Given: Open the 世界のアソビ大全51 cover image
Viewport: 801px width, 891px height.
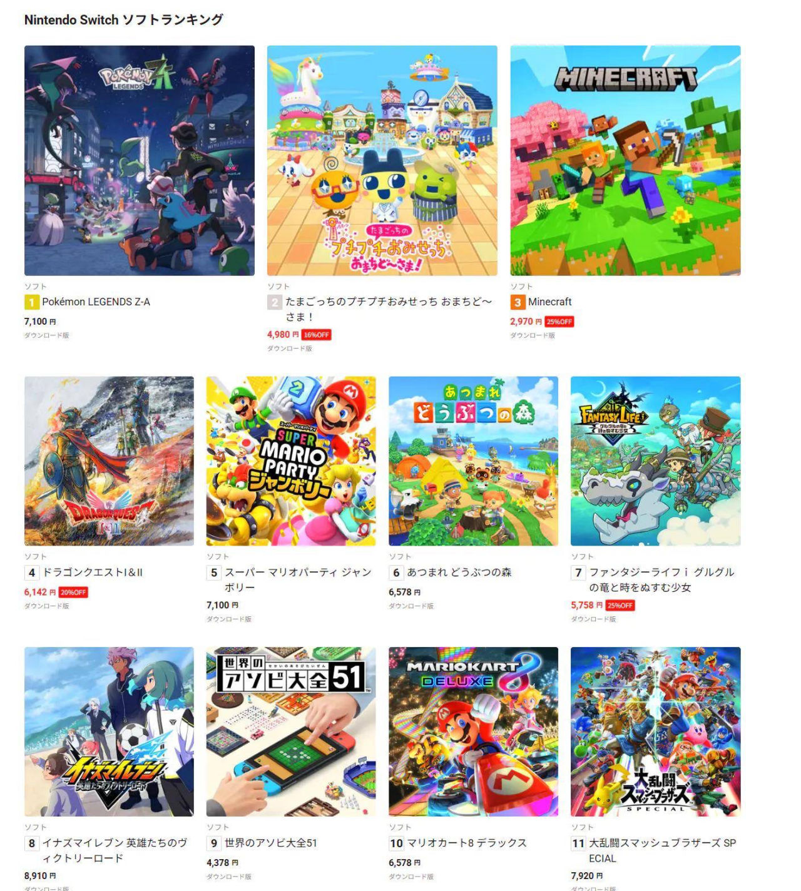Looking at the screenshot, I should coord(291,731).
